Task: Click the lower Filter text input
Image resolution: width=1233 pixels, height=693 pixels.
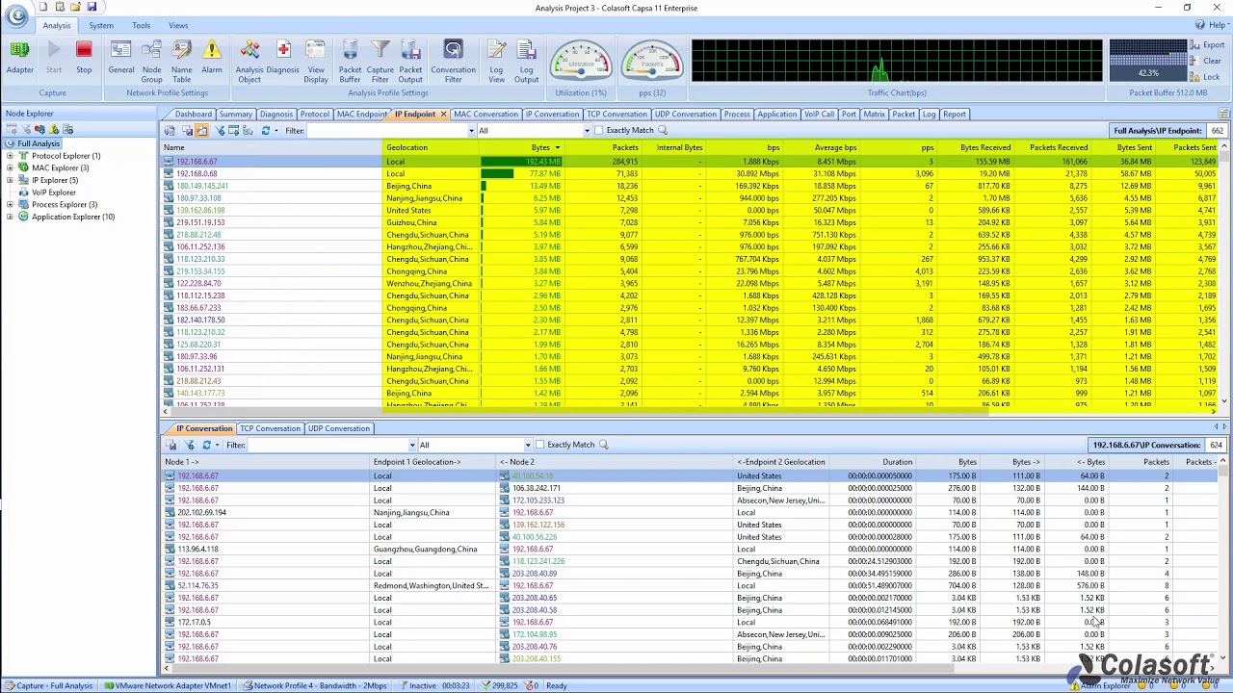Action: click(x=328, y=445)
